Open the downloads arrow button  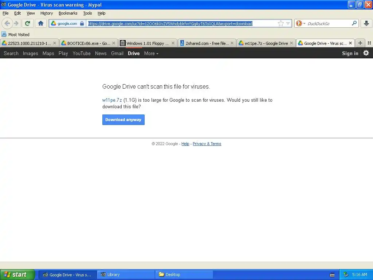366,23
